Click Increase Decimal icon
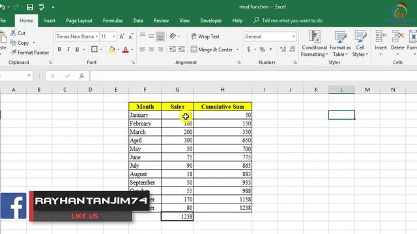The height and width of the screenshot is (234, 417). (x=283, y=49)
